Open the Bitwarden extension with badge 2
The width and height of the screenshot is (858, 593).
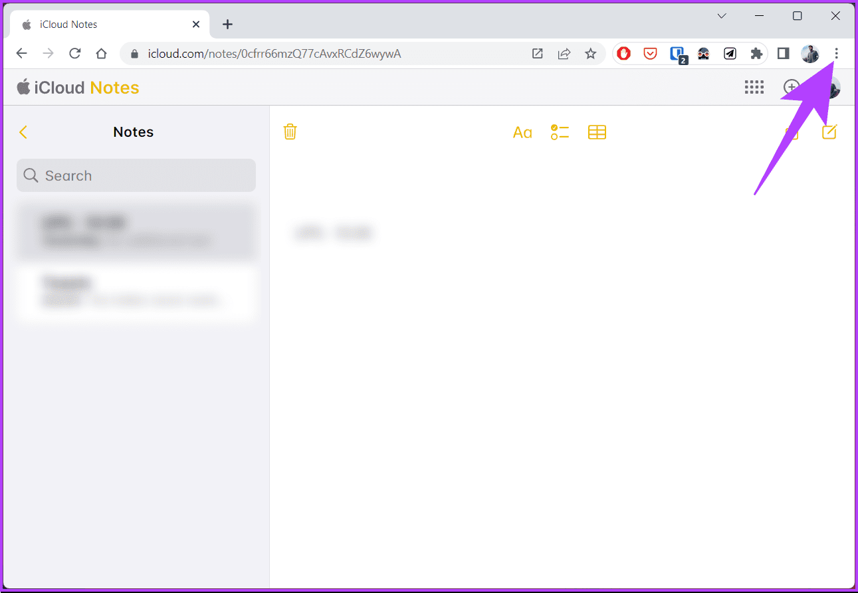[x=677, y=54]
